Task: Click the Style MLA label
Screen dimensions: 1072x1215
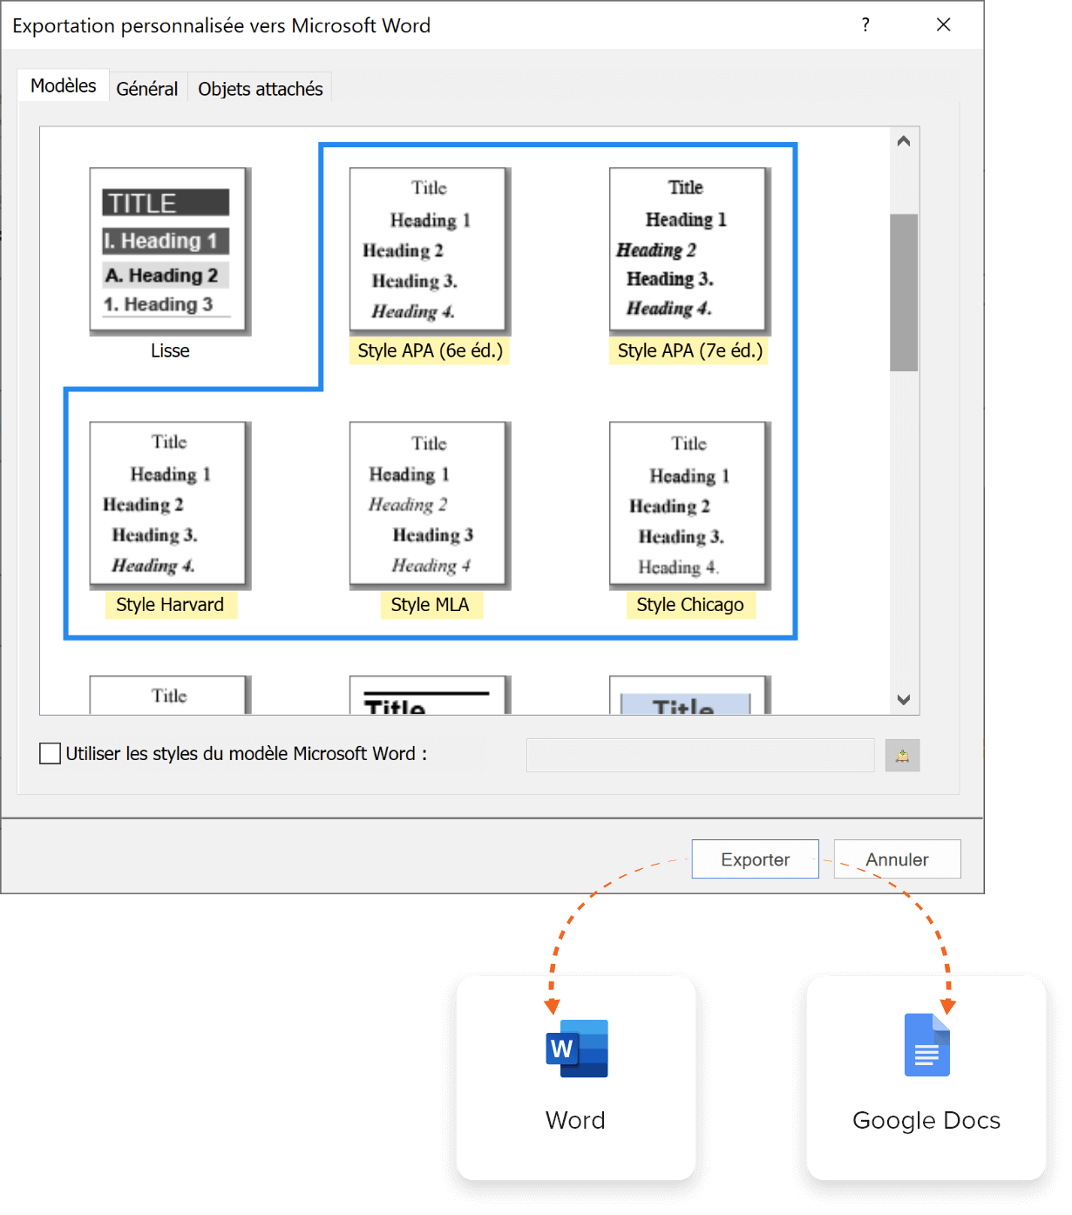Action: [430, 605]
